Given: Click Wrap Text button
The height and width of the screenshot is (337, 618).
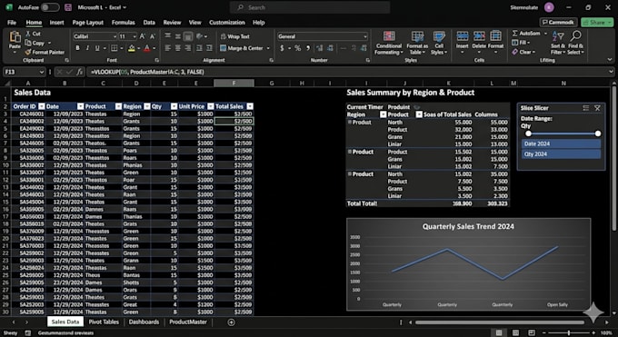Looking at the screenshot, I should 234,36.
